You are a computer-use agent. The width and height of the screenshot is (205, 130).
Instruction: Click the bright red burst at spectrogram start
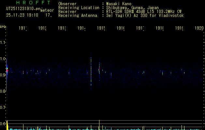(x=7, y=71)
